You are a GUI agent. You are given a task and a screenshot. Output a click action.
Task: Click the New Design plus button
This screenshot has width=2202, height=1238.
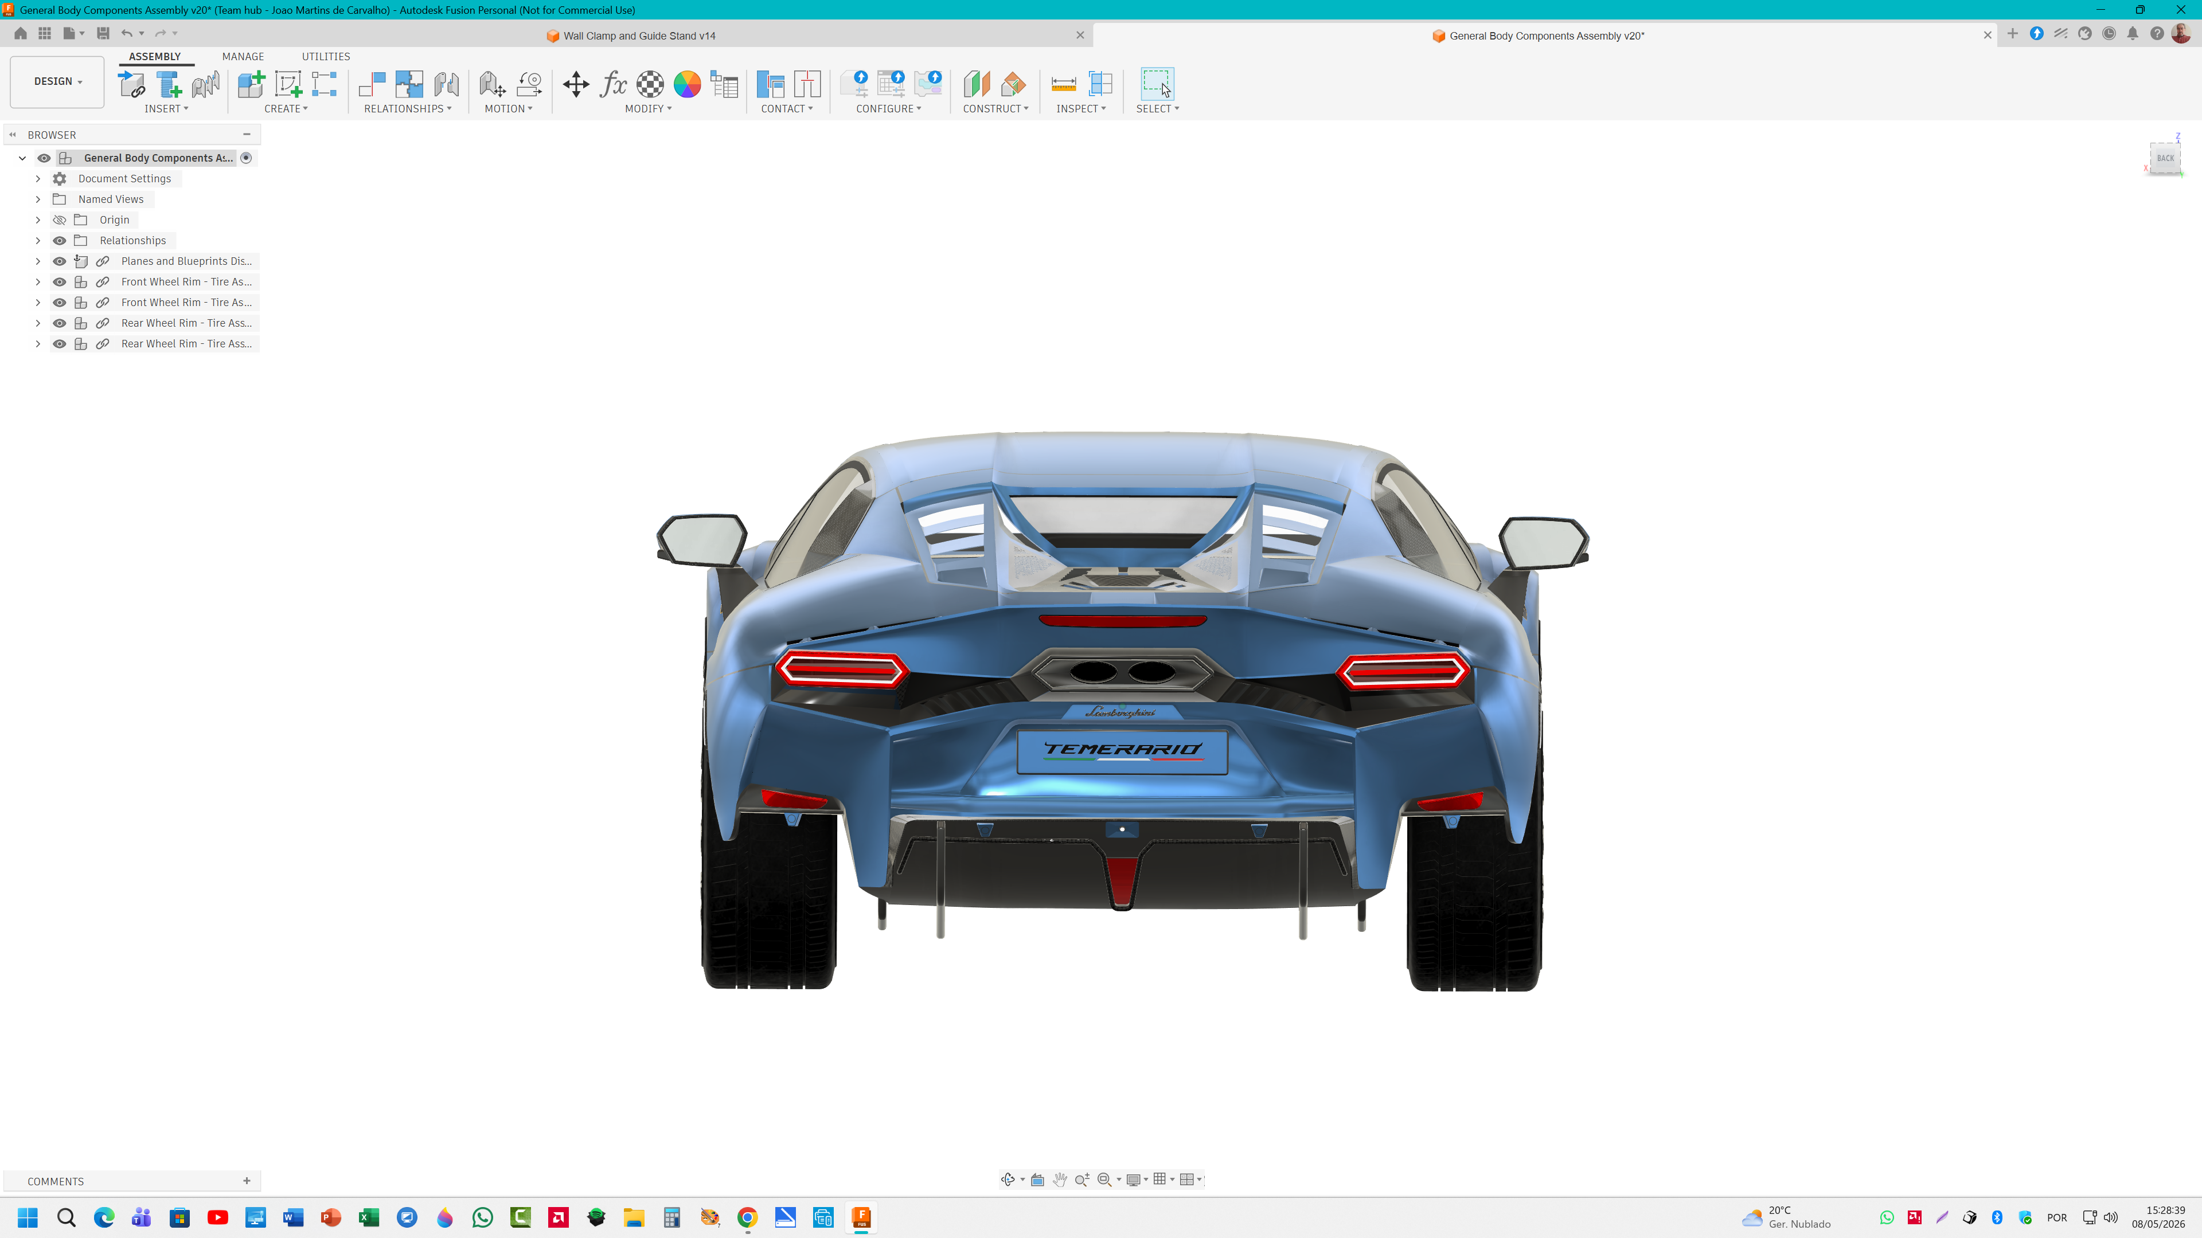pos(2012,34)
